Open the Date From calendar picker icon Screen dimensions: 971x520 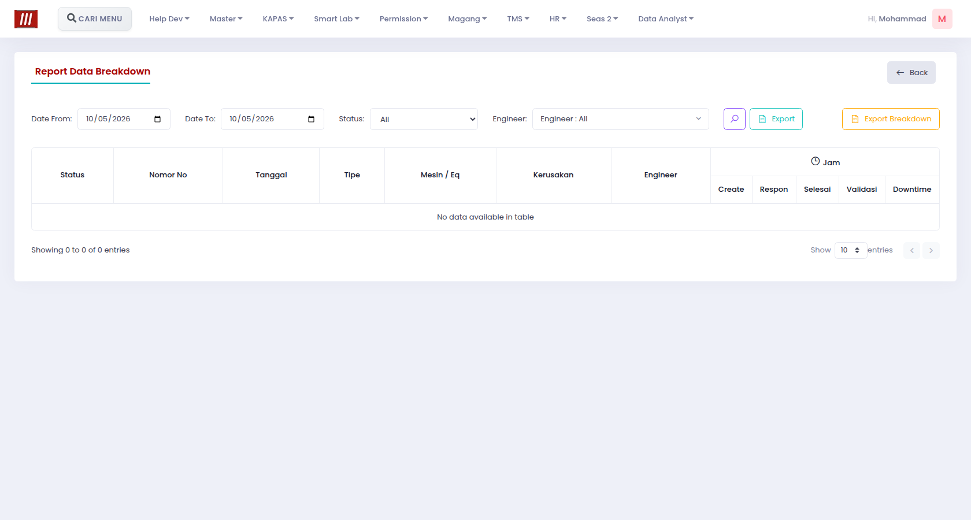pyautogui.click(x=157, y=119)
